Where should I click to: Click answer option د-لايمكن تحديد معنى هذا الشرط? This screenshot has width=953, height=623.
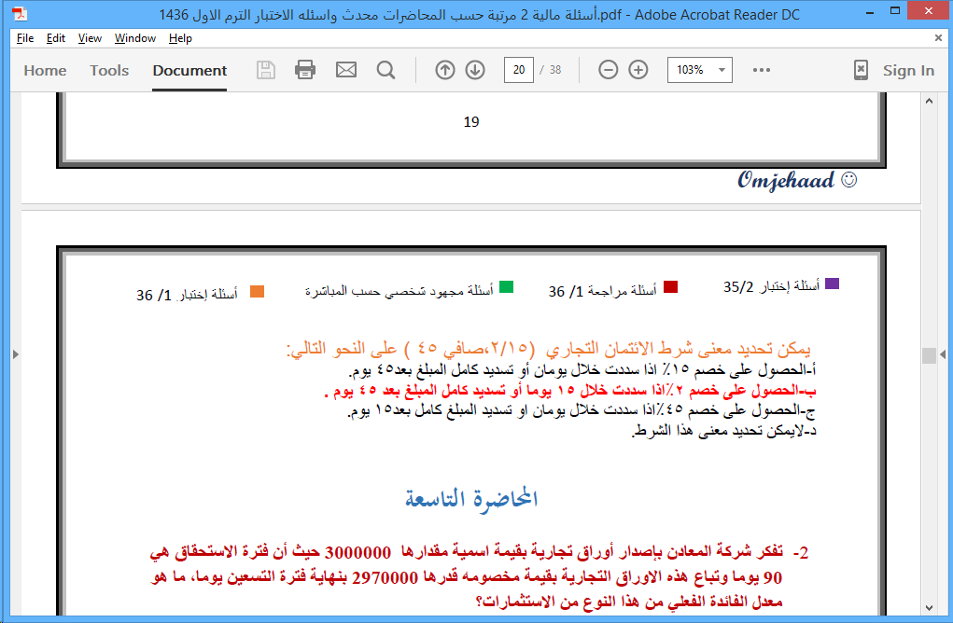[724, 431]
